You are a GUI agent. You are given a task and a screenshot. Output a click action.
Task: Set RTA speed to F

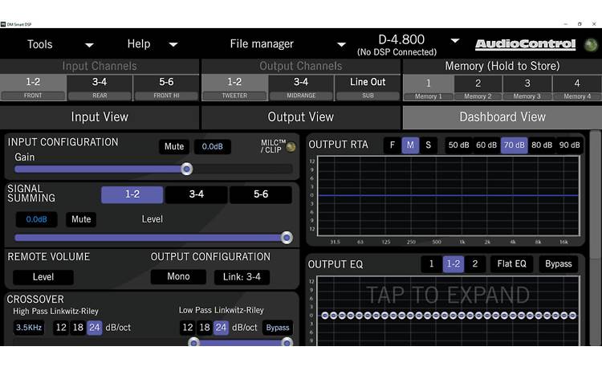(x=392, y=145)
